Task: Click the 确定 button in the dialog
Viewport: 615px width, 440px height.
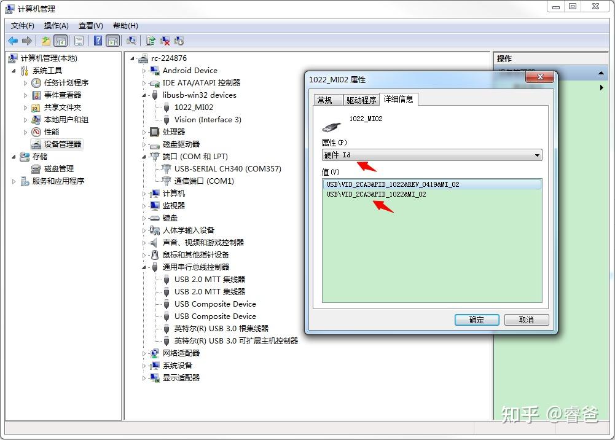Action: pos(477,320)
